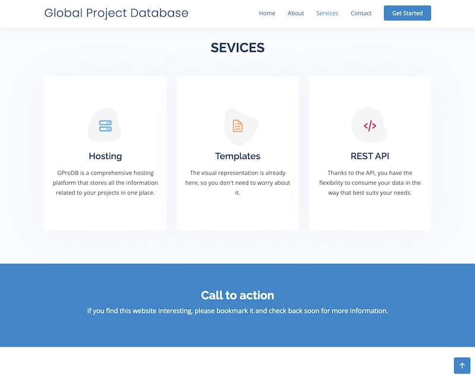Click the Hosting server stack icon
475x378 pixels.
coord(105,126)
